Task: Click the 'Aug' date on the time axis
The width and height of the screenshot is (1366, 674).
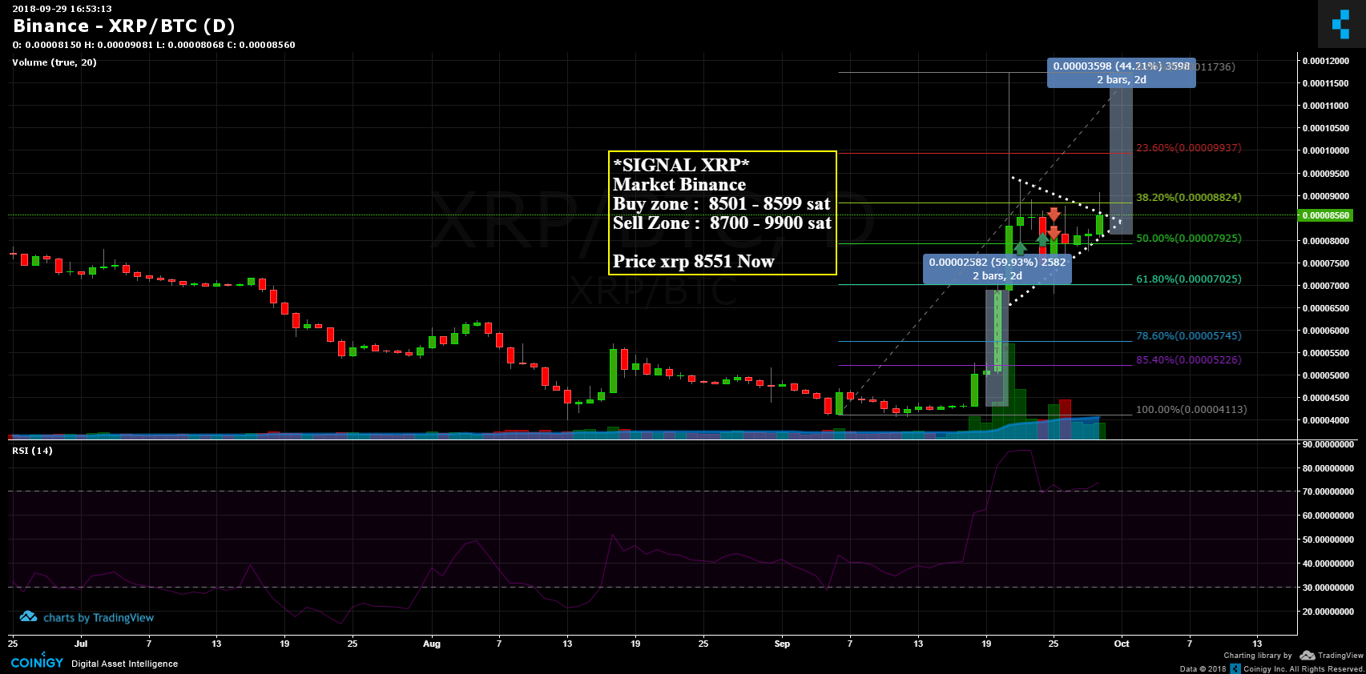Action: coord(432,644)
